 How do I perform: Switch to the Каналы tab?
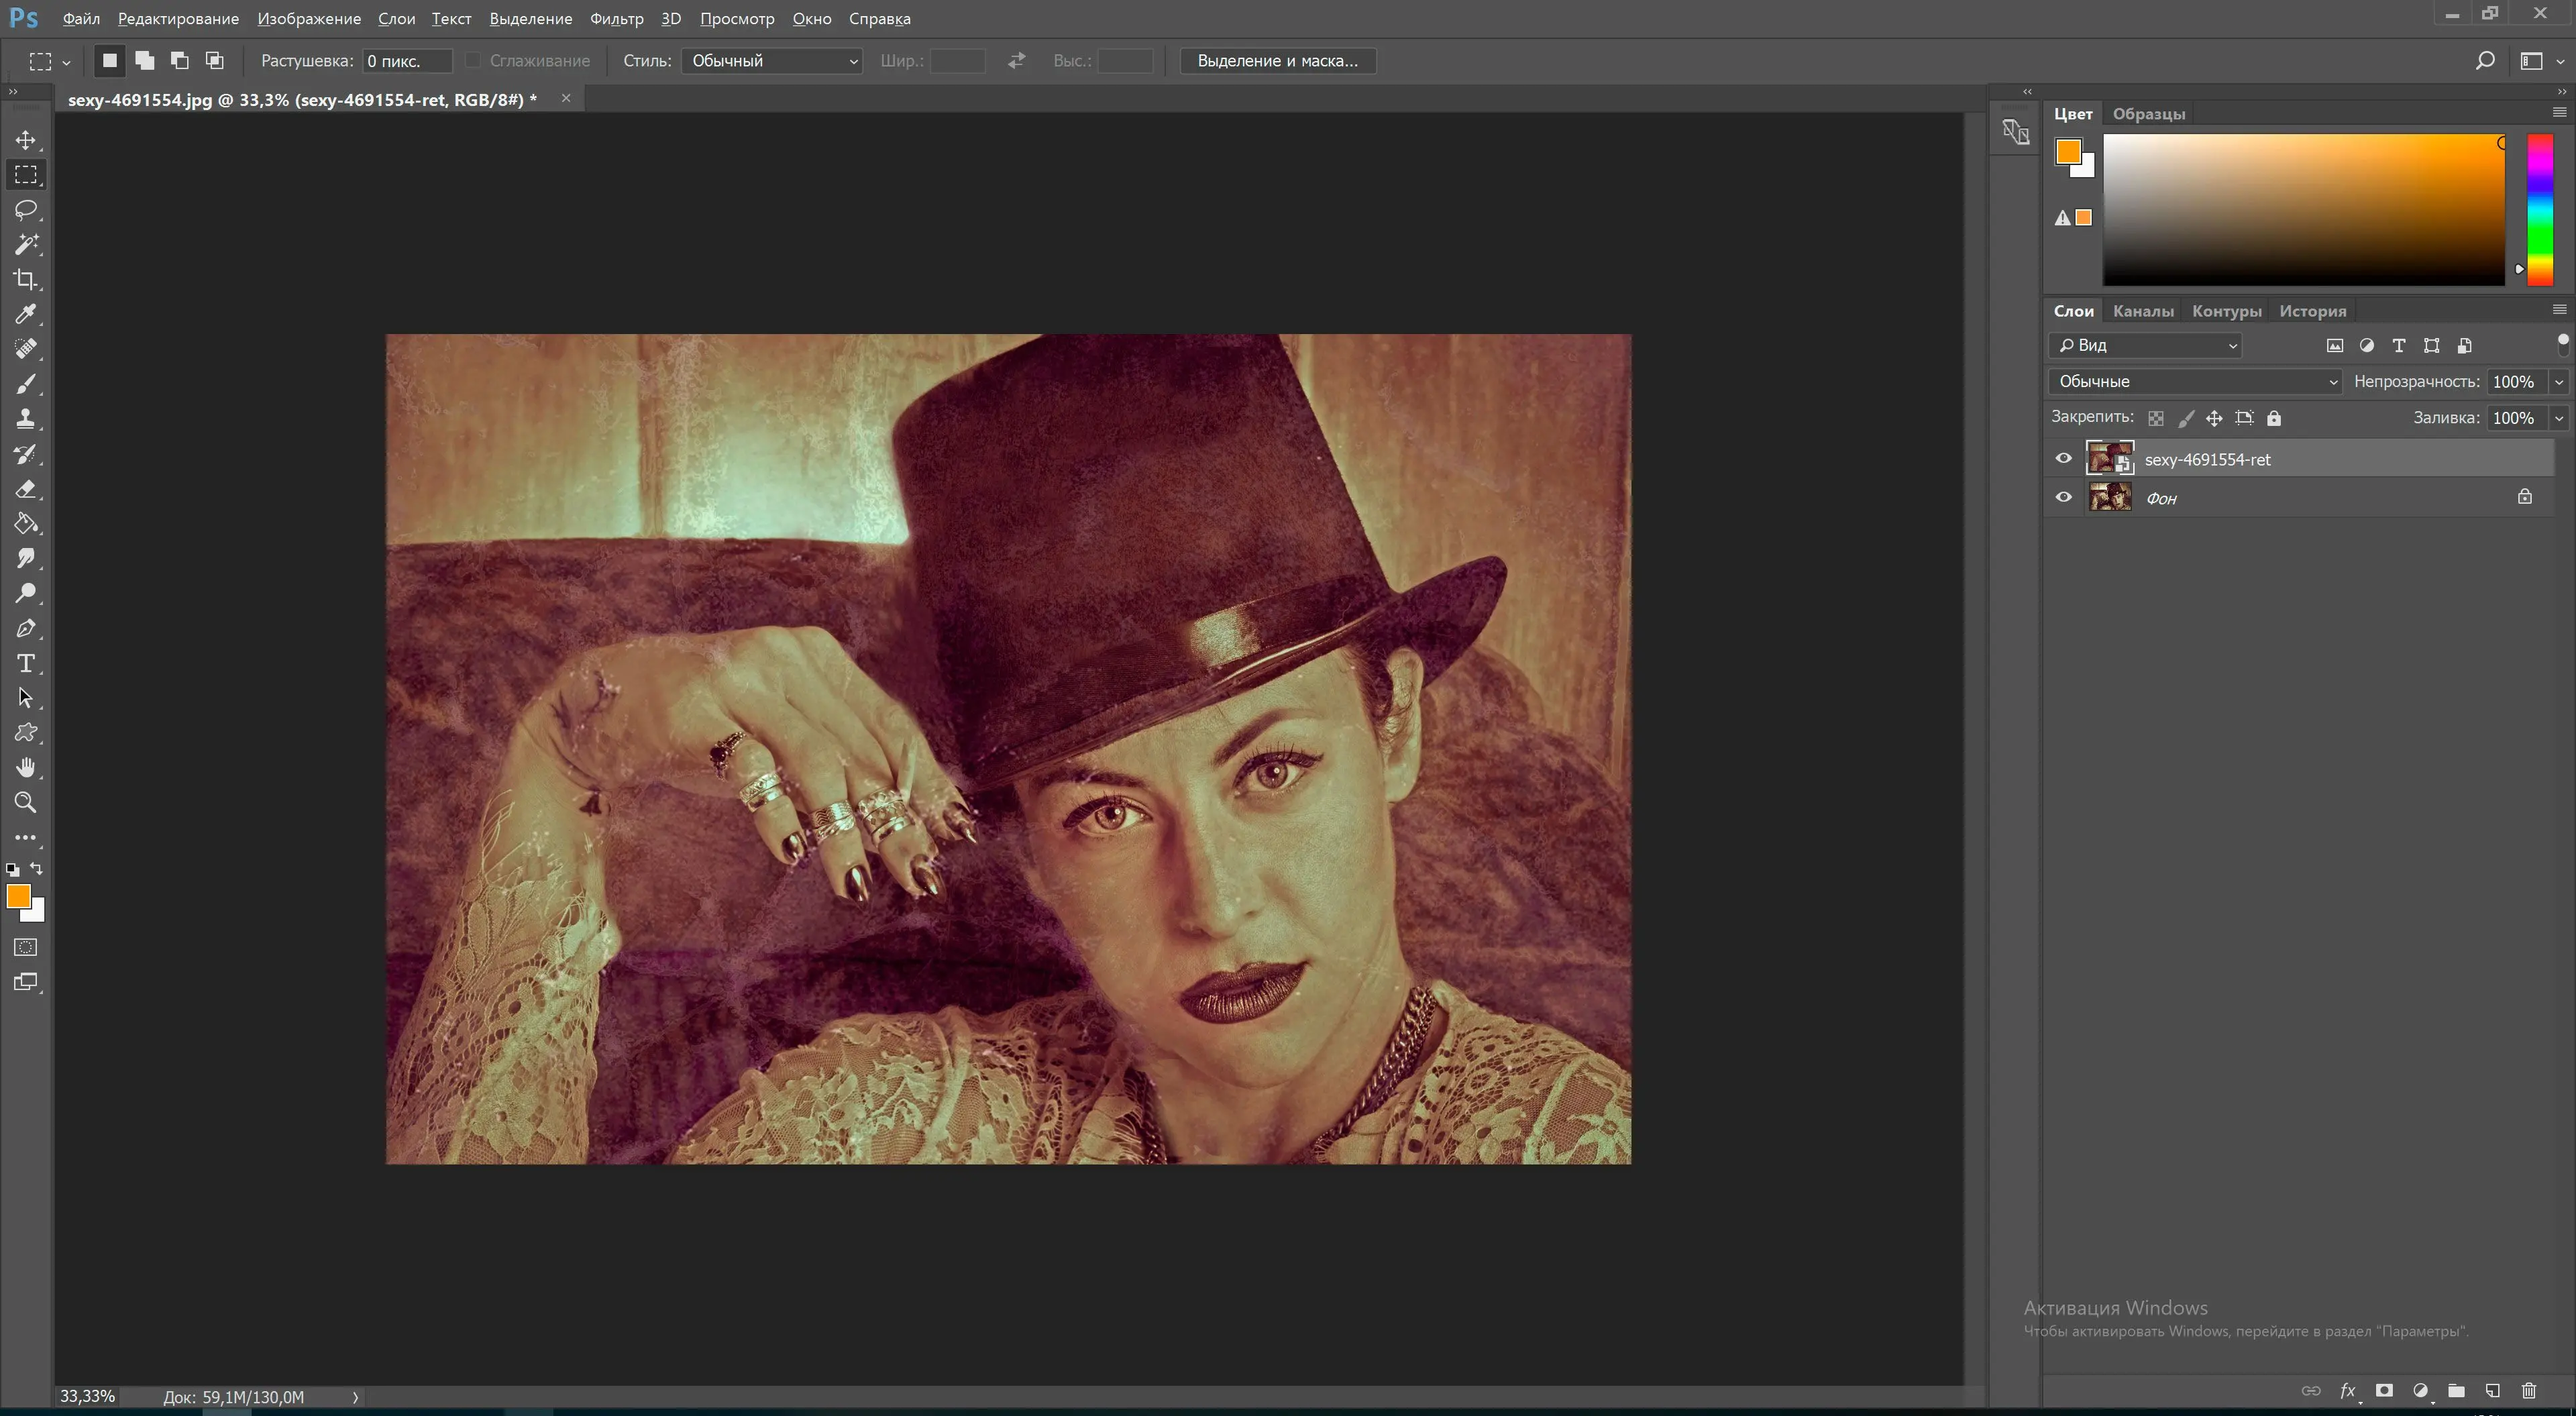click(2142, 310)
